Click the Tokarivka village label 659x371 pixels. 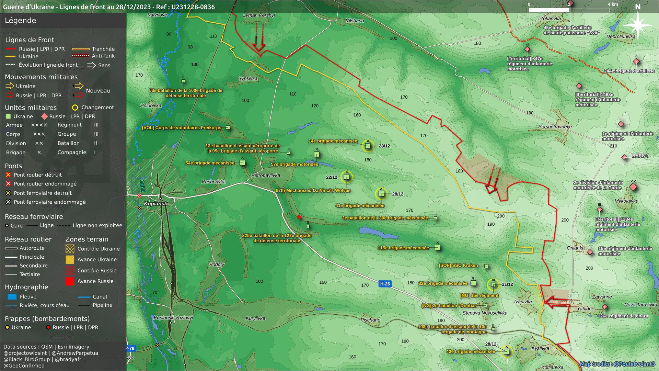551,19
